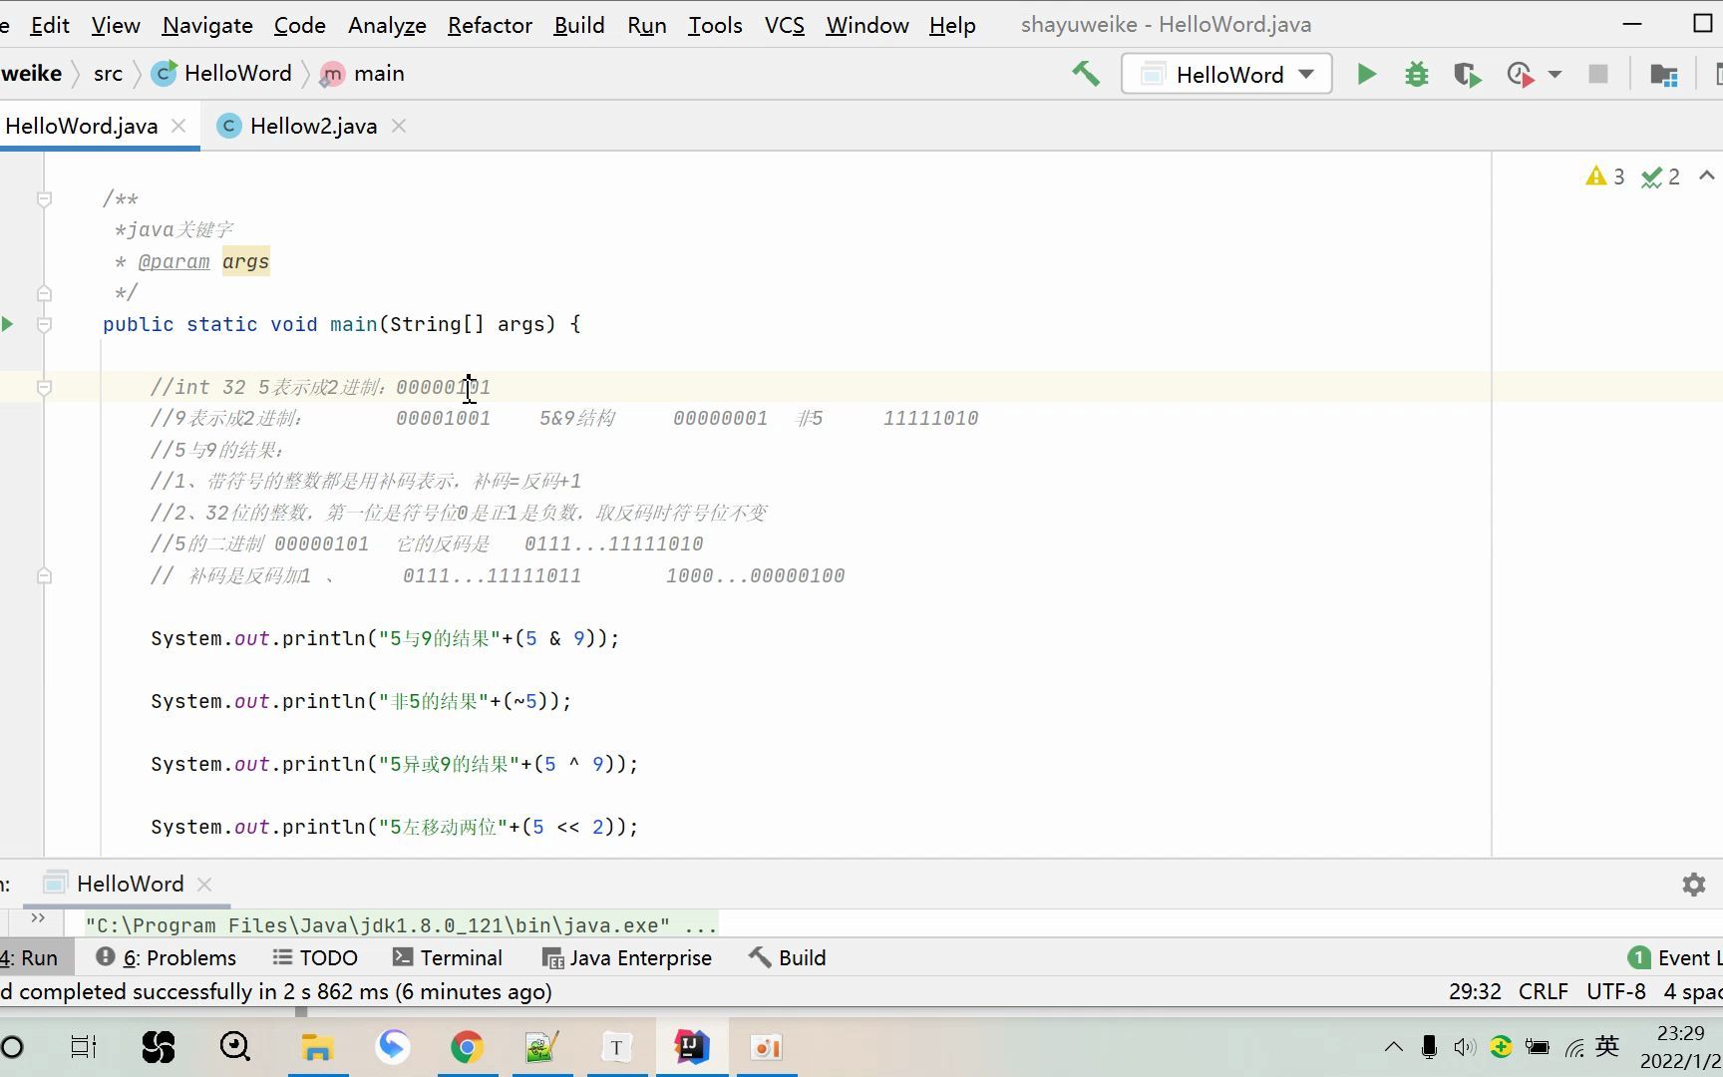Screen dimensions: 1723x1077
Task: Open the Help menu
Action: 952,25
